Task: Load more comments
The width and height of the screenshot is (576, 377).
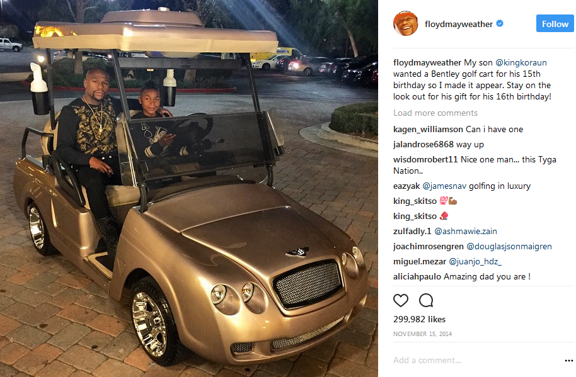Action: pyautogui.click(x=435, y=113)
